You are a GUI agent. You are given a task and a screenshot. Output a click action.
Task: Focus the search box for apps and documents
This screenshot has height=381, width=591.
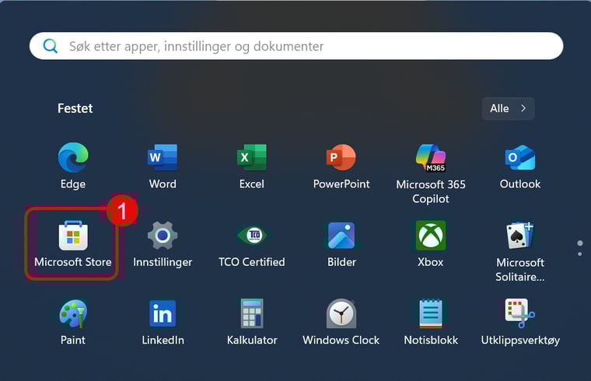point(296,46)
